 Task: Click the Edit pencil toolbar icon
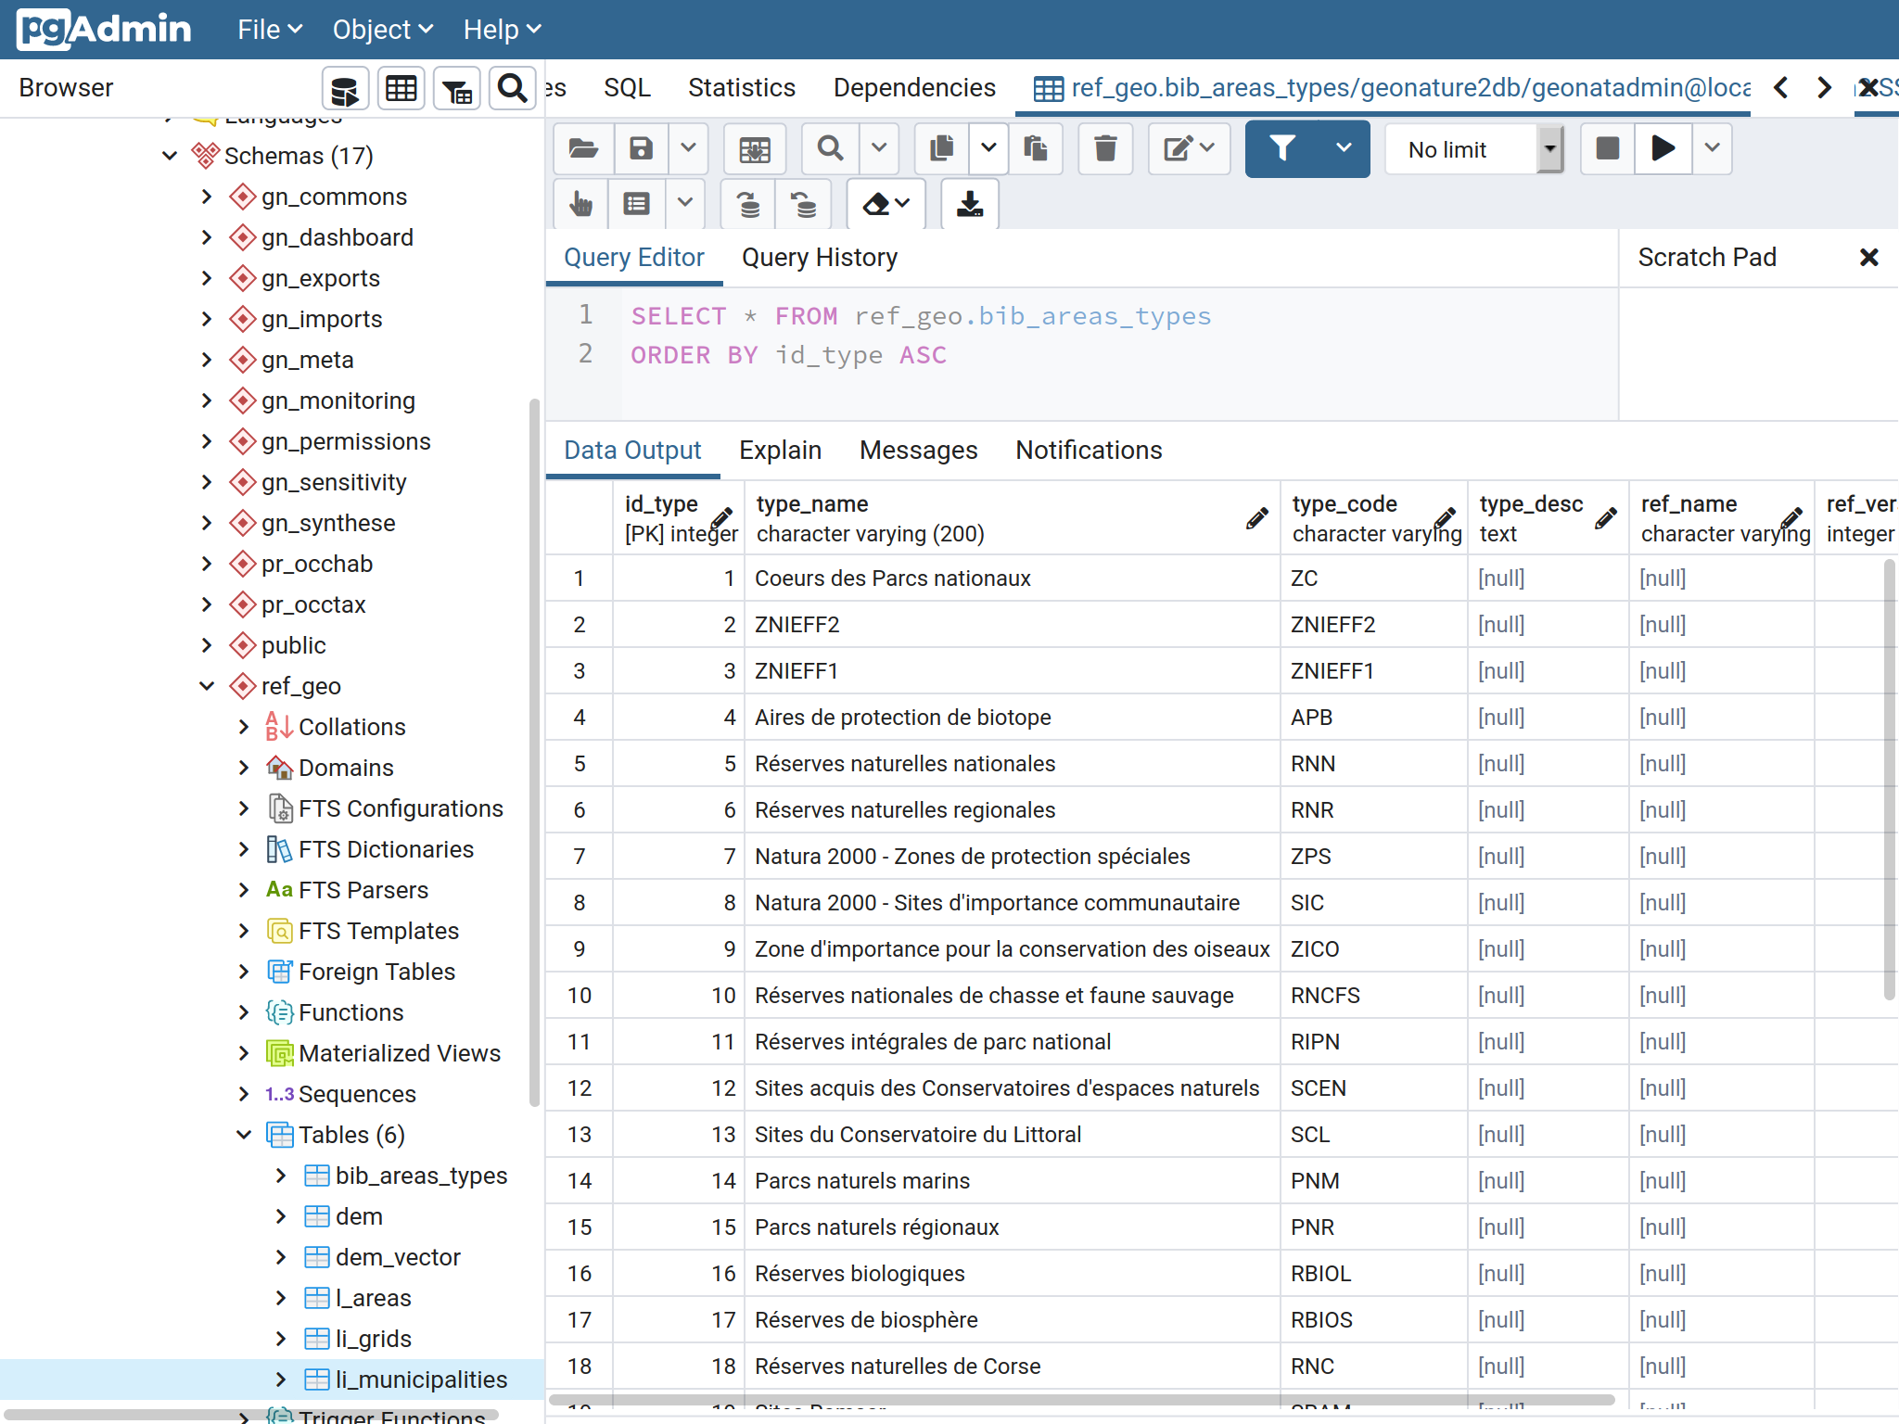coord(1189,148)
